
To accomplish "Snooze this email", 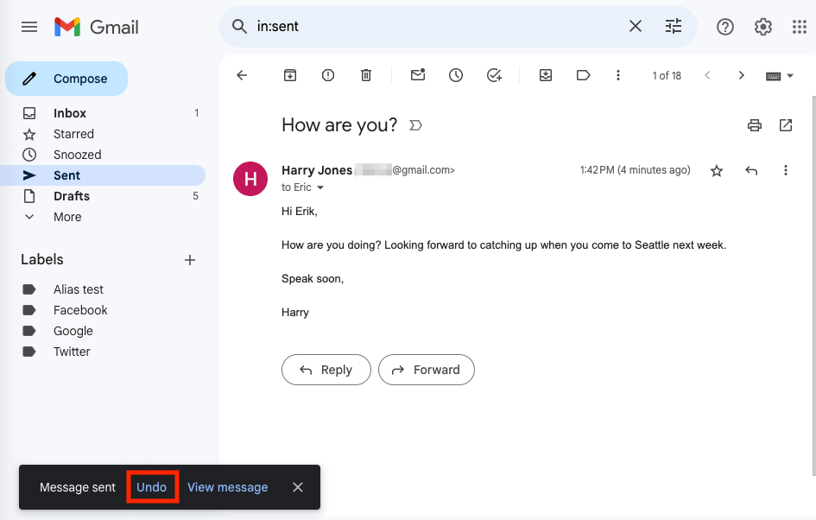I will (x=456, y=75).
